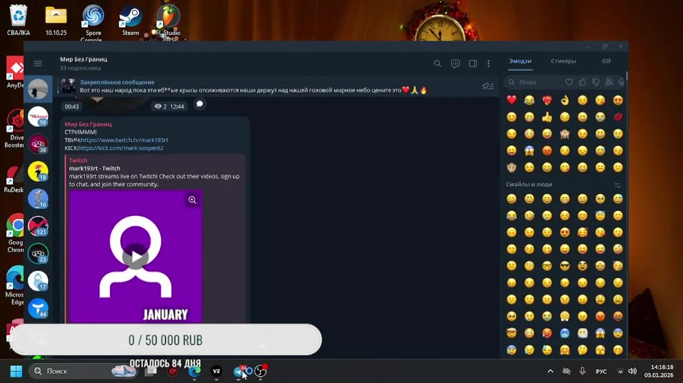Select the Эмодзи tab
This screenshot has width=683, height=383.
[x=520, y=61]
